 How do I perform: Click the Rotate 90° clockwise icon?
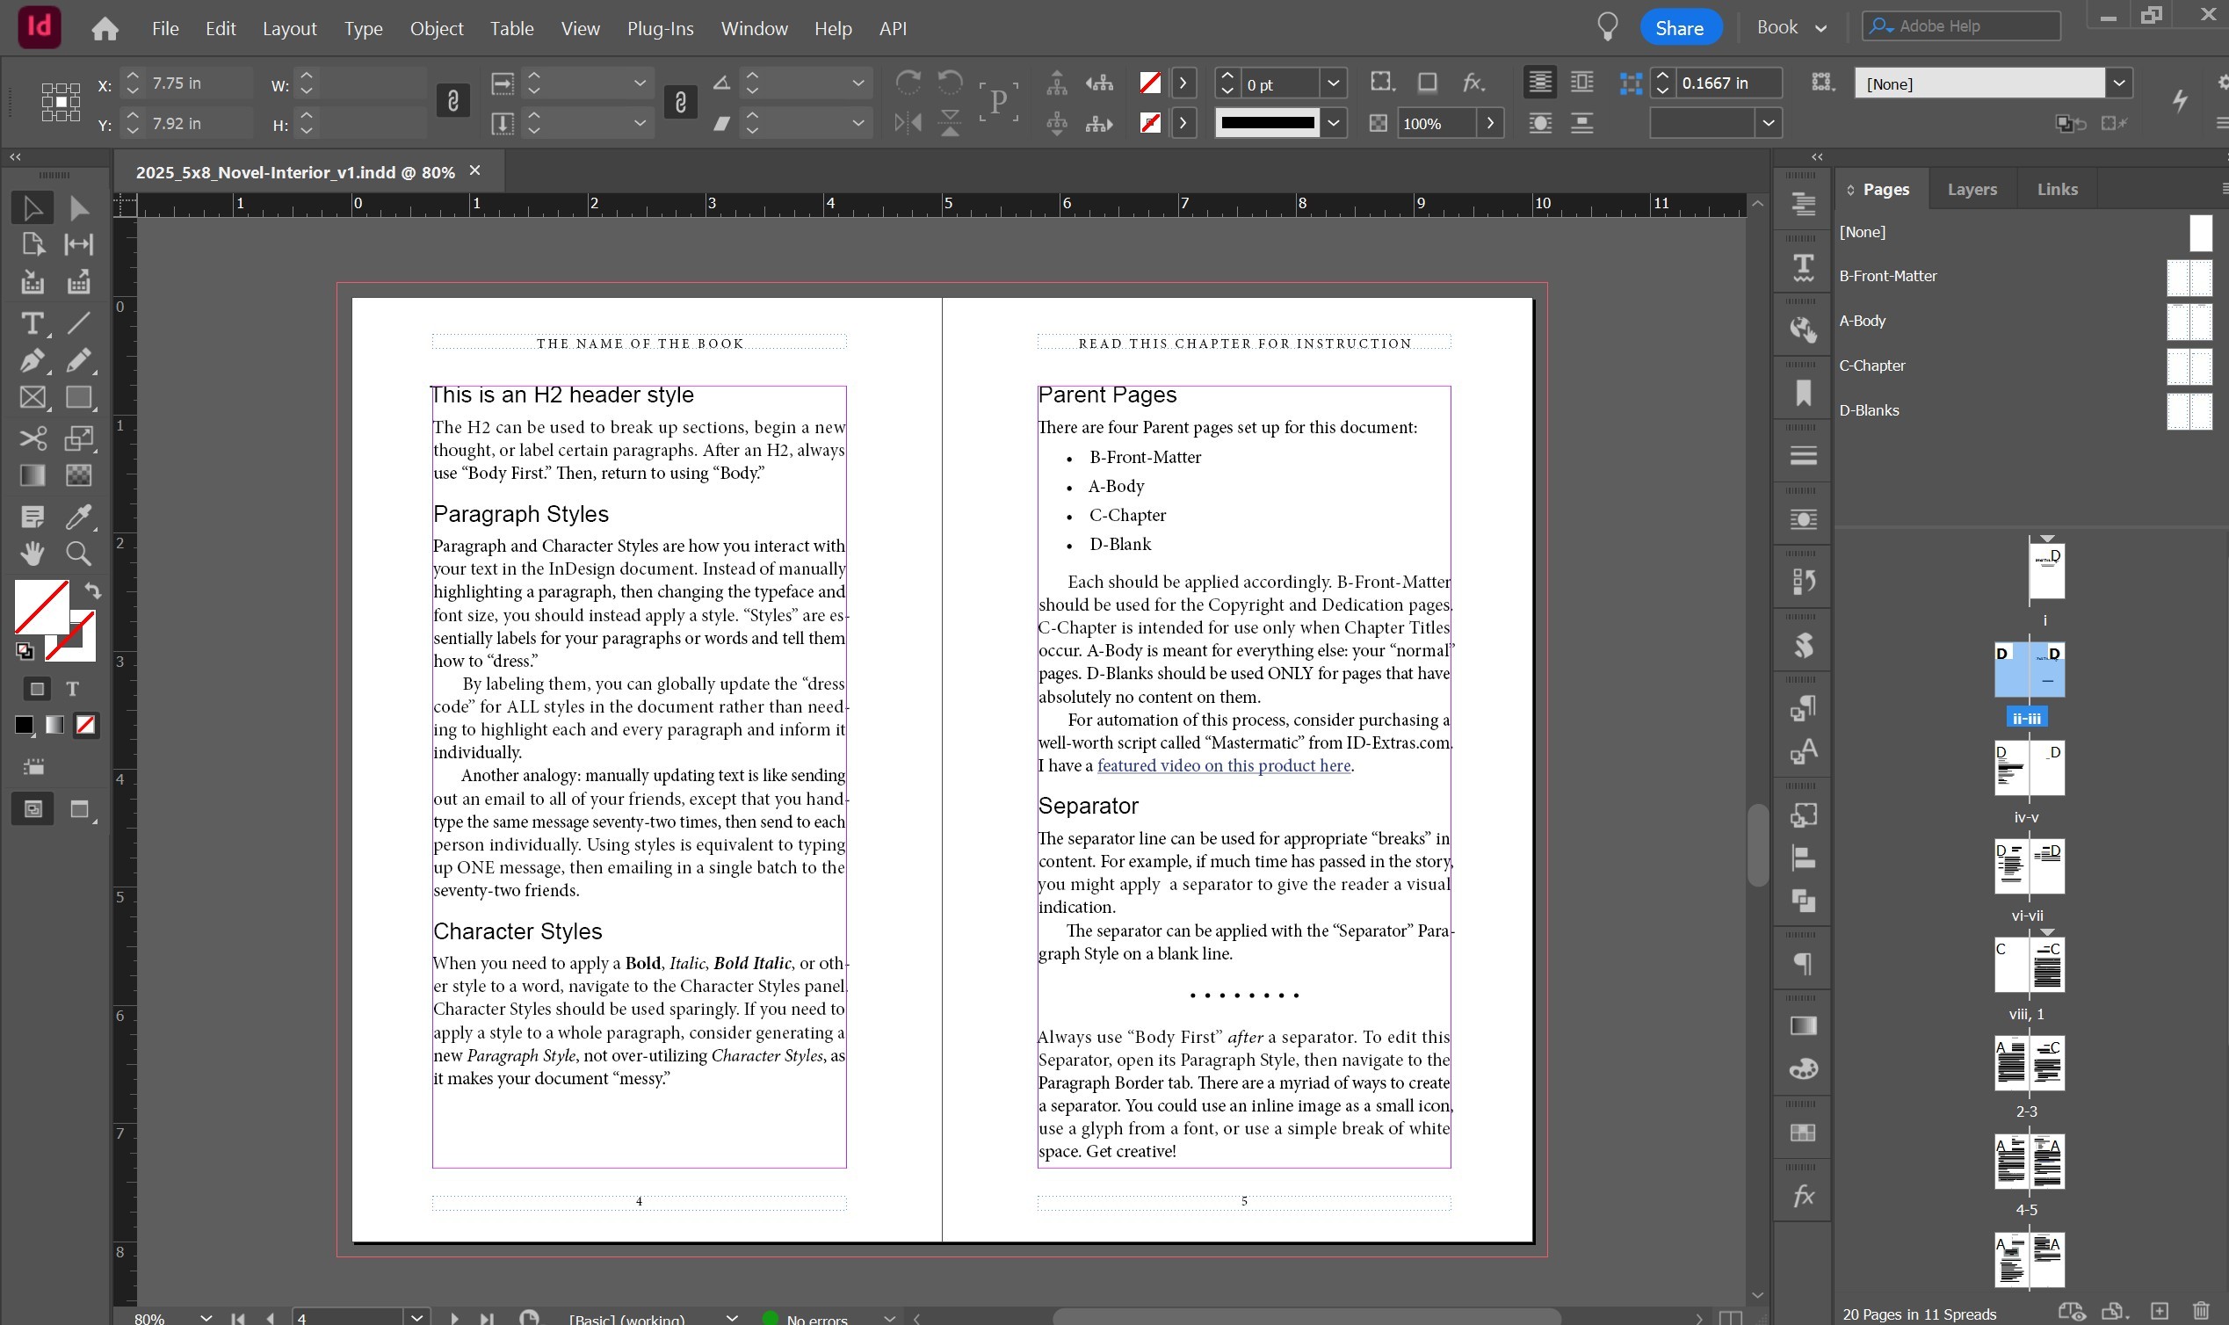click(x=908, y=83)
